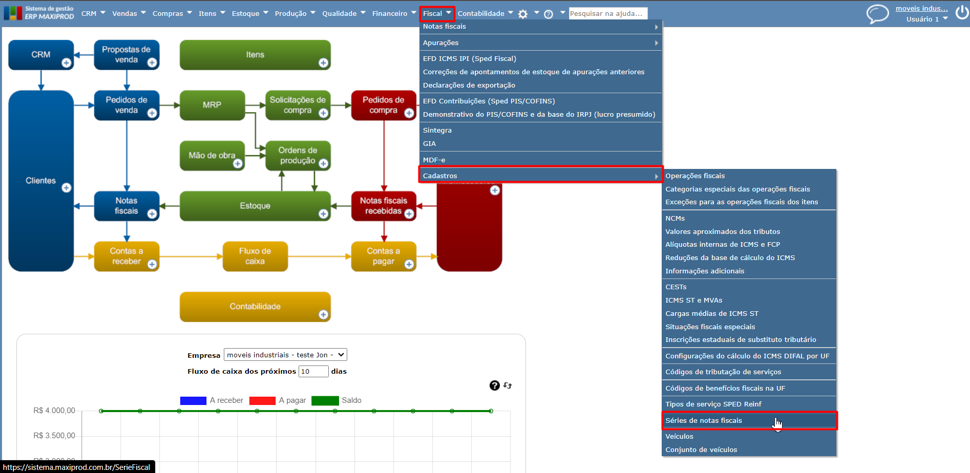Select Séries de notas fiscais

[749, 420]
